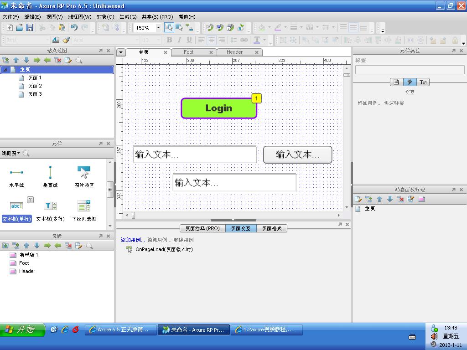Open the 生成(G) menu
The height and width of the screenshot is (350, 467).
128,17
